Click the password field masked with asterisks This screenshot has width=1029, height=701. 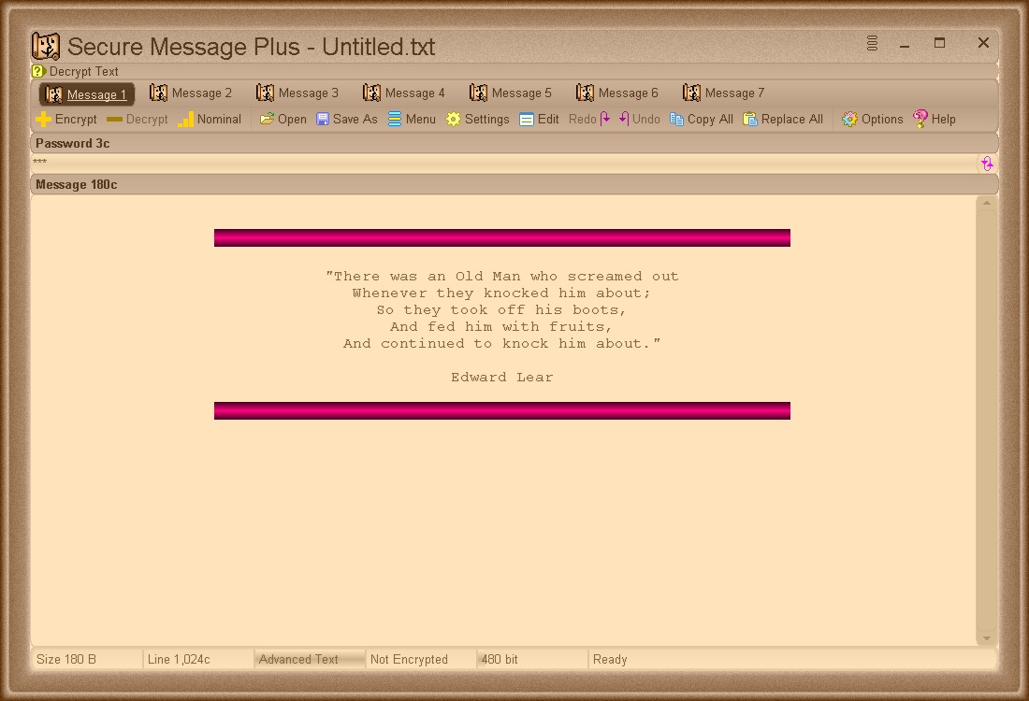tap(503, 164)
